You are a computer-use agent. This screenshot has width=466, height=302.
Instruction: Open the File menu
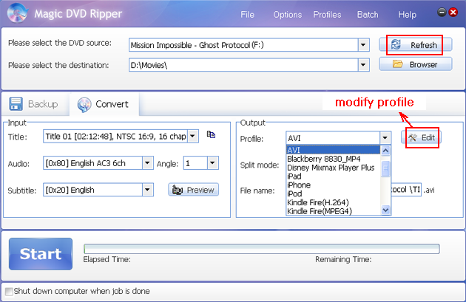point(247,15)
